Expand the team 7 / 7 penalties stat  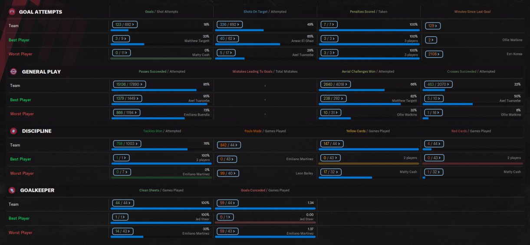coord(329,25)
